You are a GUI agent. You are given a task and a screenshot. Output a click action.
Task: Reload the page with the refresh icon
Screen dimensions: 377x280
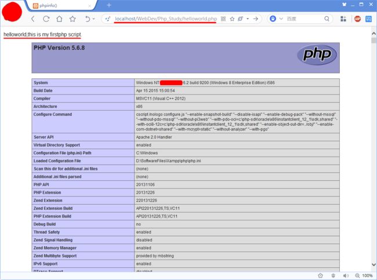(x=46, y=19)
